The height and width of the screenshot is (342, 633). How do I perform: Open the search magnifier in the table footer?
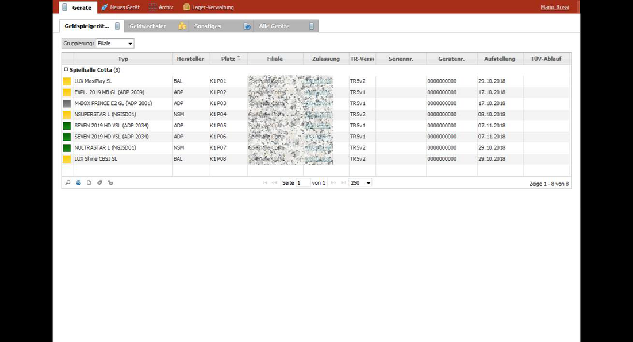tap(68, 183)
